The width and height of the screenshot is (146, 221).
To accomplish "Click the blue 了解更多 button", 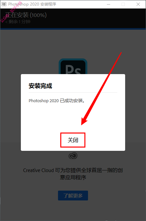I will tap(73, 196).
